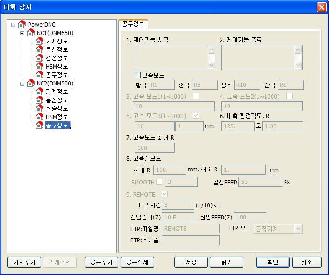329x275 pixels.
Task: Select the NC2(DNM500) label
Action: 55,84
